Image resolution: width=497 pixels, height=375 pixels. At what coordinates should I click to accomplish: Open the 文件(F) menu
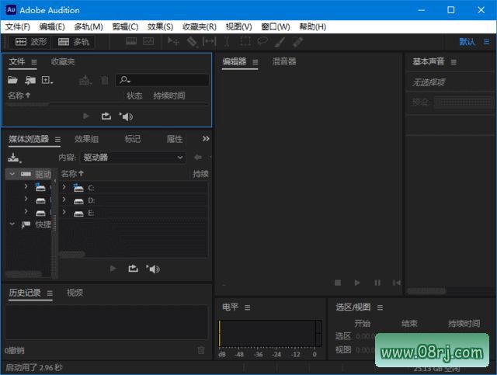[18, 27]
